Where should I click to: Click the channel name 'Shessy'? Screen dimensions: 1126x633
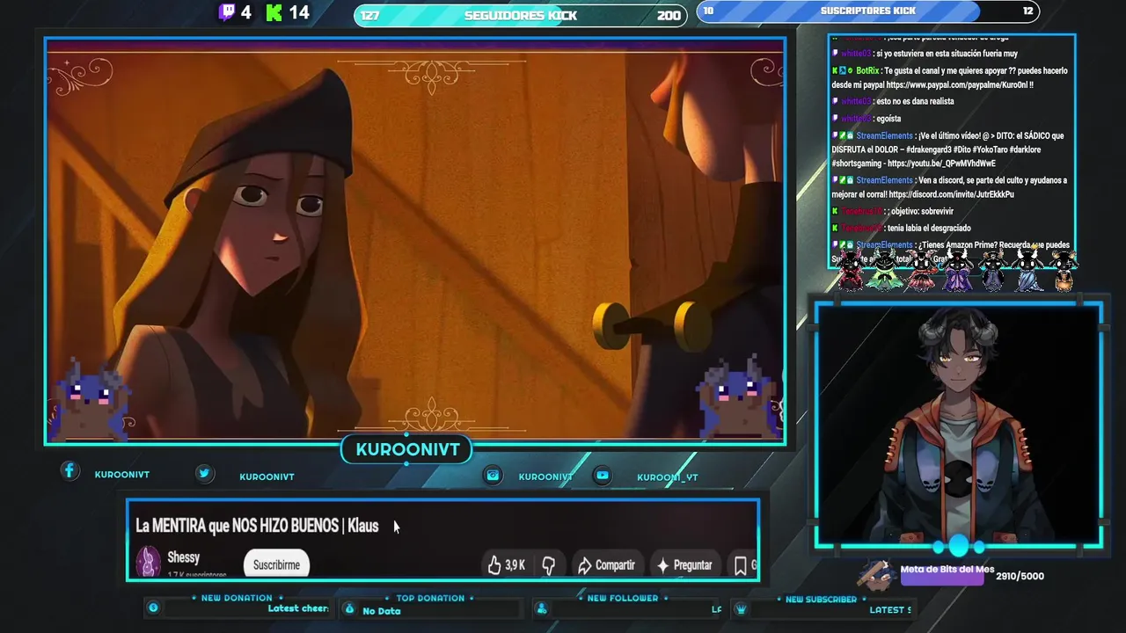click(x=184, y=557)
